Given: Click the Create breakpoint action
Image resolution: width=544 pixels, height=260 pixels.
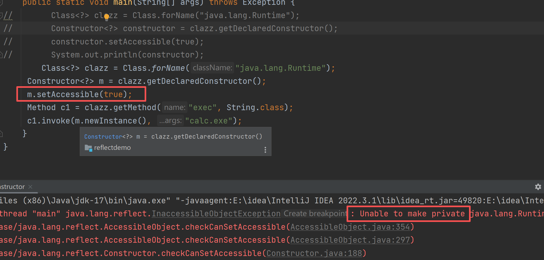Looking at the screenshot, I should (x=315, y=214).
